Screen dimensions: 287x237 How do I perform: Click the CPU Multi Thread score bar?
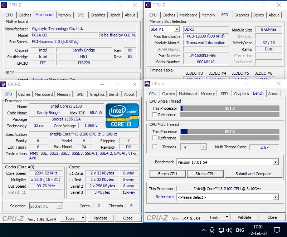click(x=230, y=132)
